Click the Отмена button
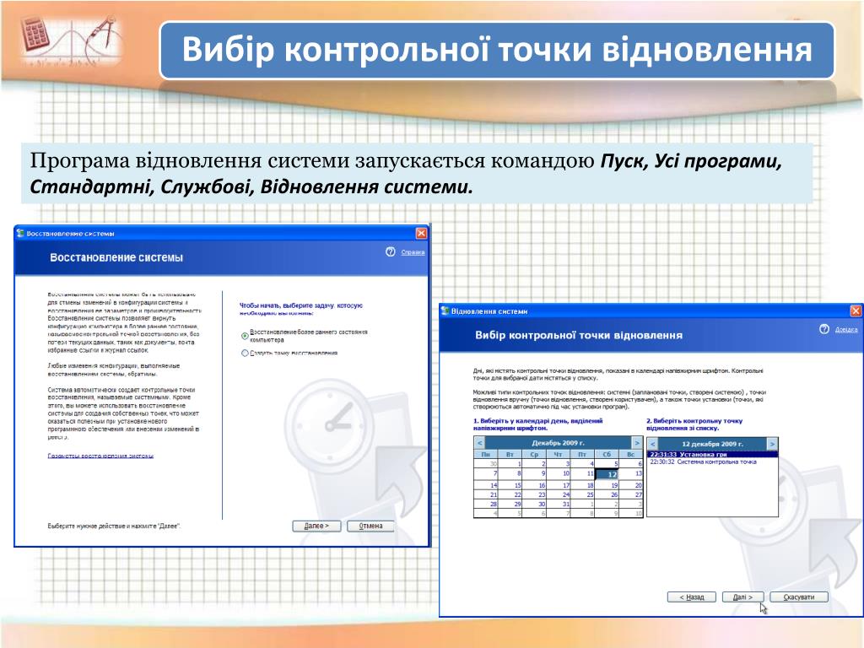This screenshot has width=864, height=648. click(371, 526)
